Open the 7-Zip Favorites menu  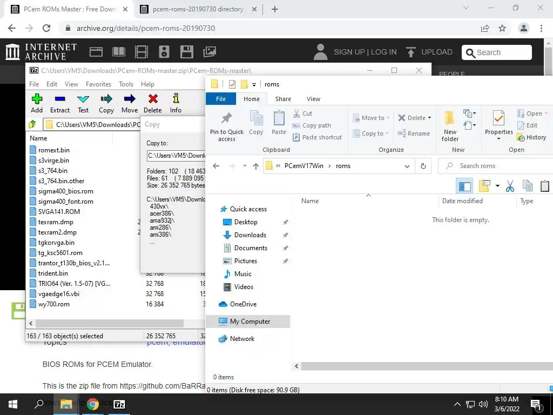tap(98, 84)
